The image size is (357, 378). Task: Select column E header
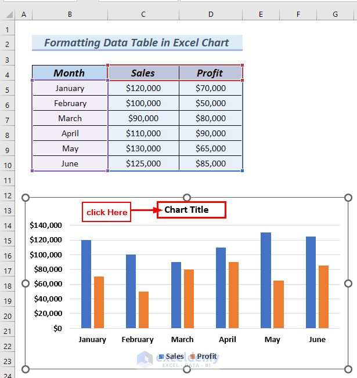point(261,14)
